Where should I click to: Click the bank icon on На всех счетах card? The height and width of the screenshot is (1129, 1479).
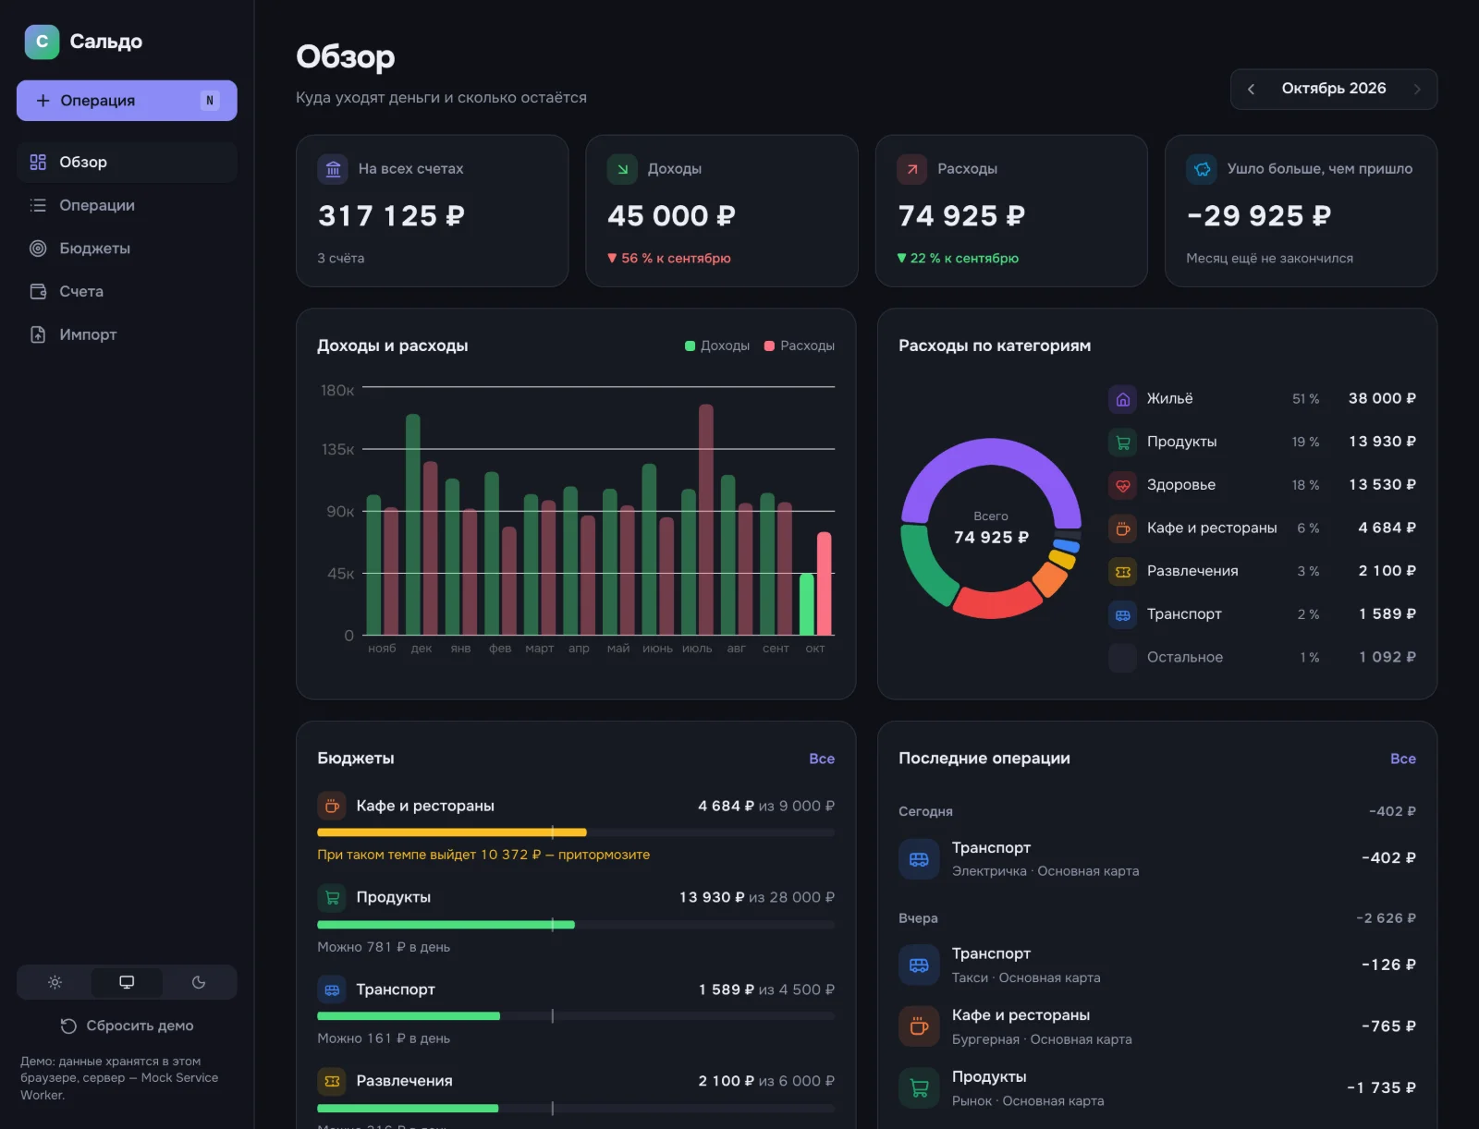[333, 169]
